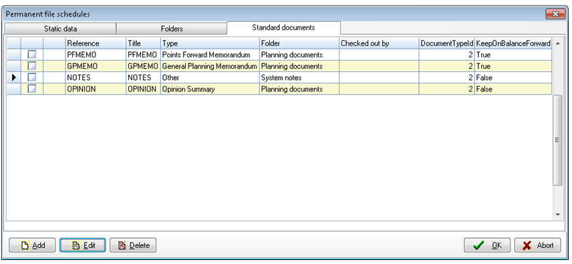This screenshot has height=264, width=572.
Task: Select the OPINION reference cell
Action: coord(96,89)
